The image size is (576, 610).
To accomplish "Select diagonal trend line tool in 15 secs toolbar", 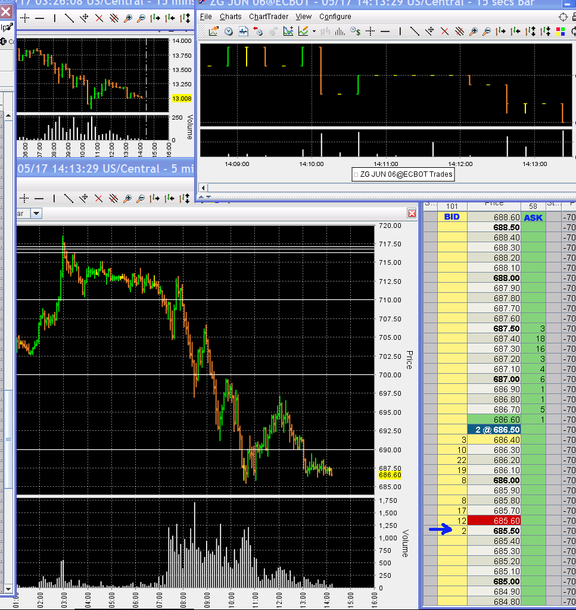I will [415, 32].
